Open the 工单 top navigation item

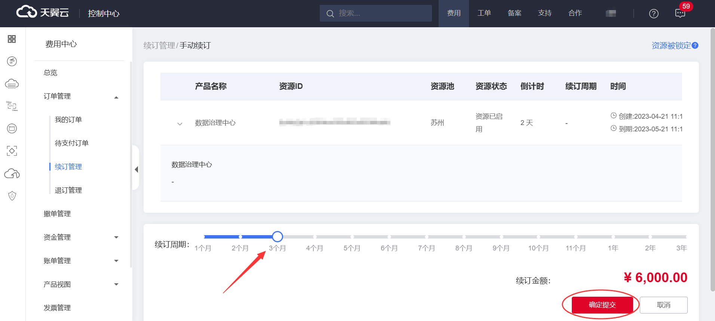tap(484, 13)
